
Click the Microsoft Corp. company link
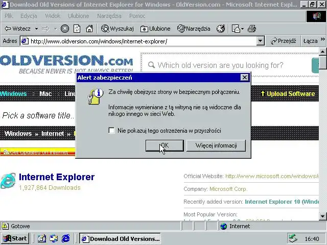click(x=228, y=189)
